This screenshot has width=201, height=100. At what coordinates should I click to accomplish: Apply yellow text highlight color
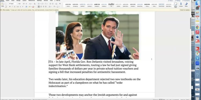tap(29, 7)
